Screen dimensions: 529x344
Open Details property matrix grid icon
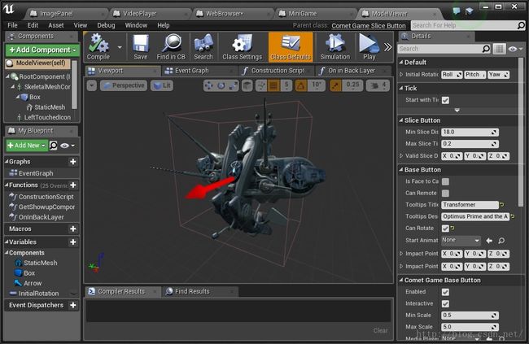point(500,49)
